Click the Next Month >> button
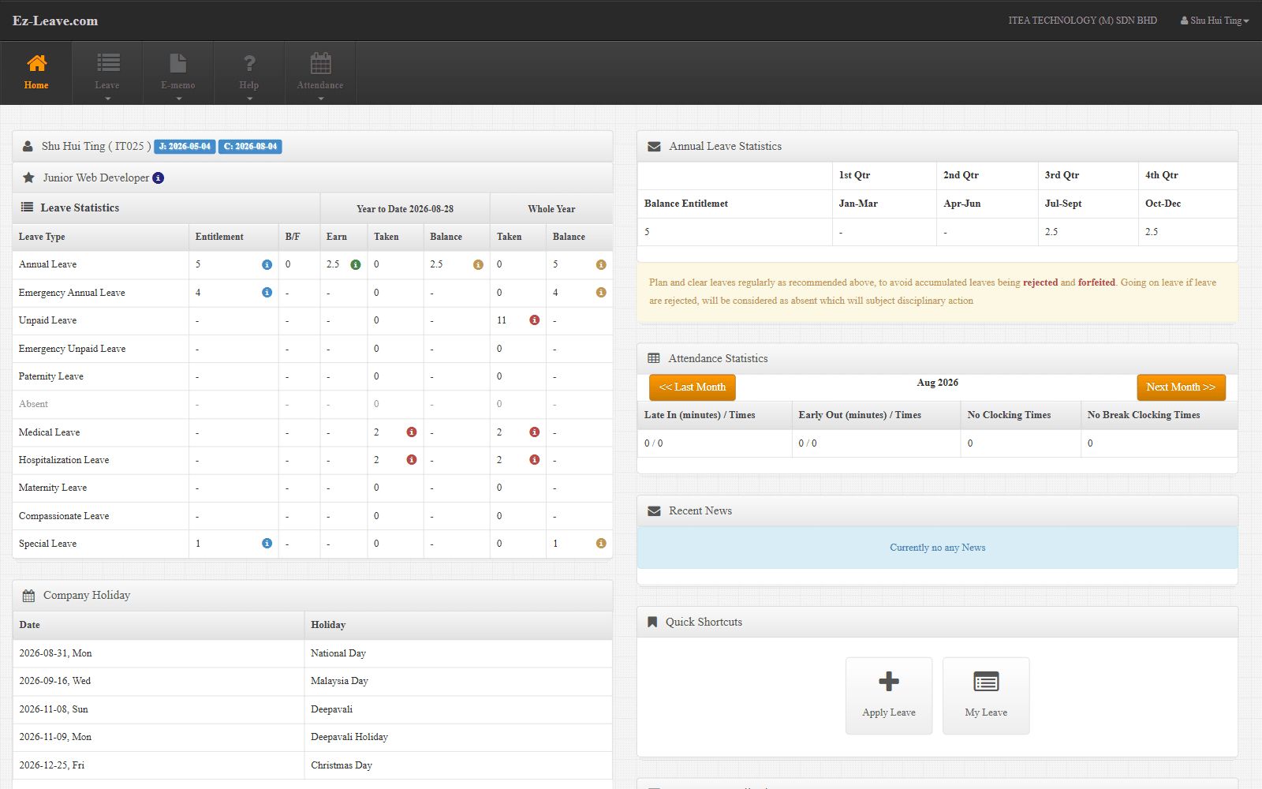 click(x=1181, y=387)
